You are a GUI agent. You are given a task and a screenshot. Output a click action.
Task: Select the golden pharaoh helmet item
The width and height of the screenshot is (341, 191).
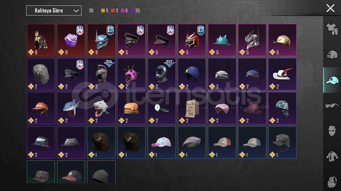click(41, 40)
